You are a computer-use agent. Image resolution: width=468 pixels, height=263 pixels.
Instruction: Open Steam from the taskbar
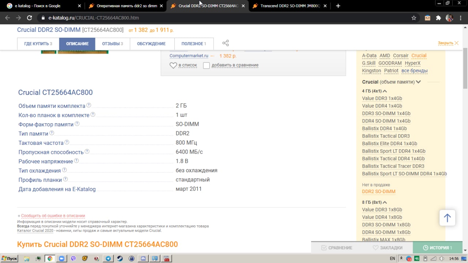coord(120,259)
